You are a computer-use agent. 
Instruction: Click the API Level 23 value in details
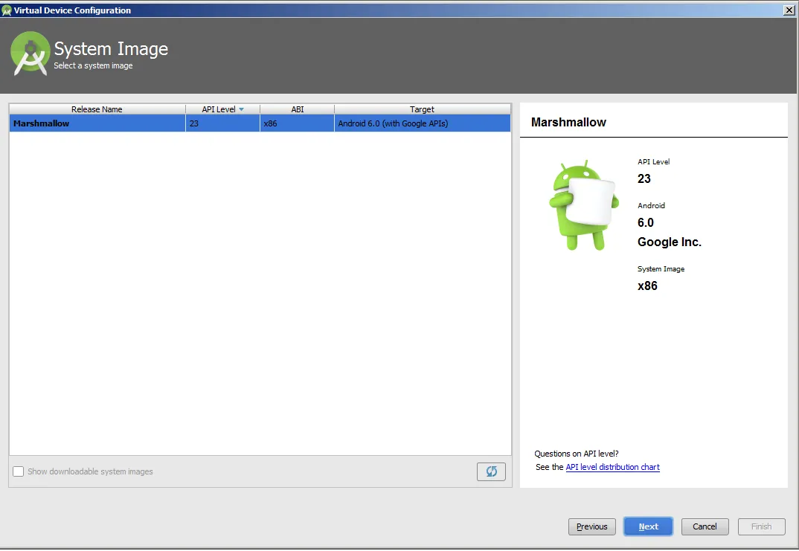[x=644, y=178]
